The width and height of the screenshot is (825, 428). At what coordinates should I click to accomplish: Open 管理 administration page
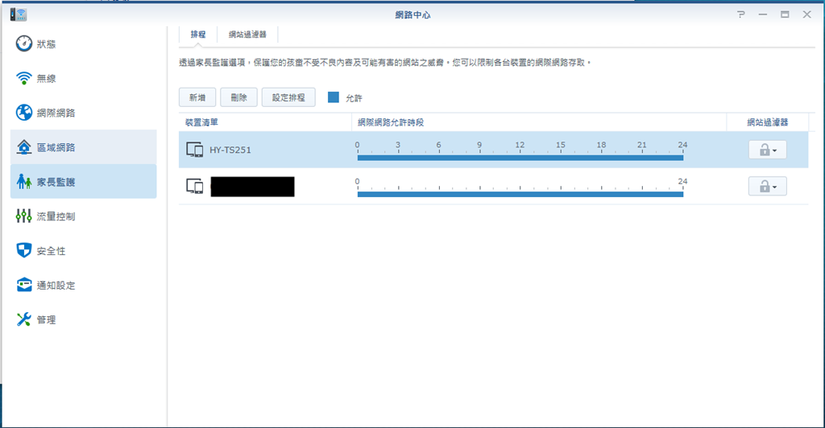tap(83, 319)
